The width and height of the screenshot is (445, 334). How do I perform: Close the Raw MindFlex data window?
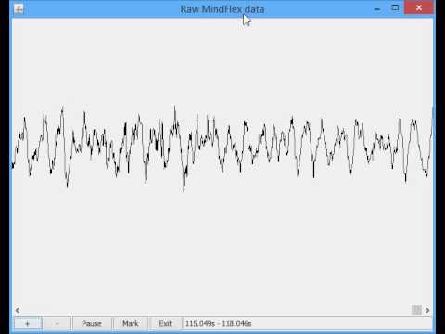click(x=419, y=8)
